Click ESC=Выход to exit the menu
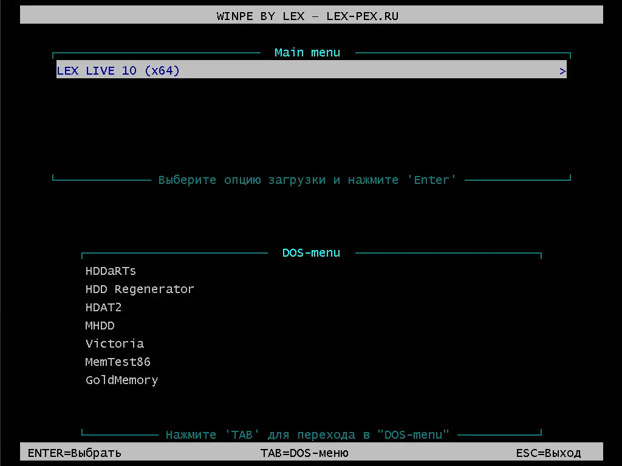The height and width of the screenshot is (466, 622). (x=550, y=453)
